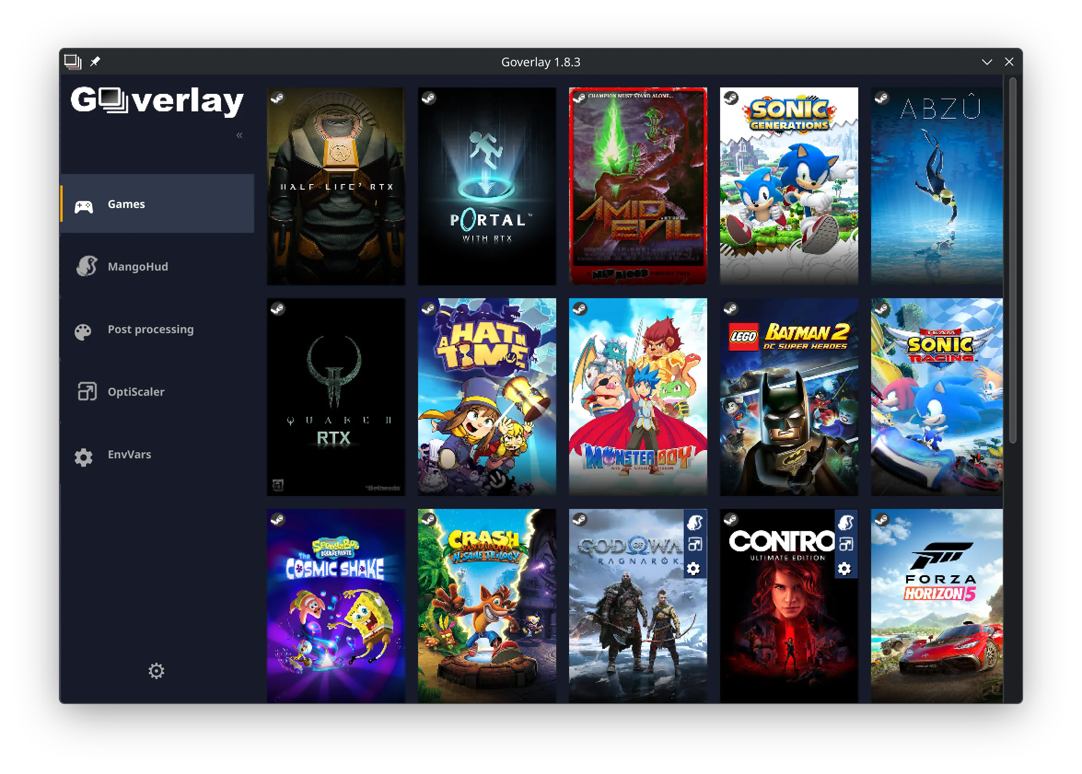1082x774 pixels.
Task: Open the Post processing section
Action: pyautogui.click(x=157, y=329)
